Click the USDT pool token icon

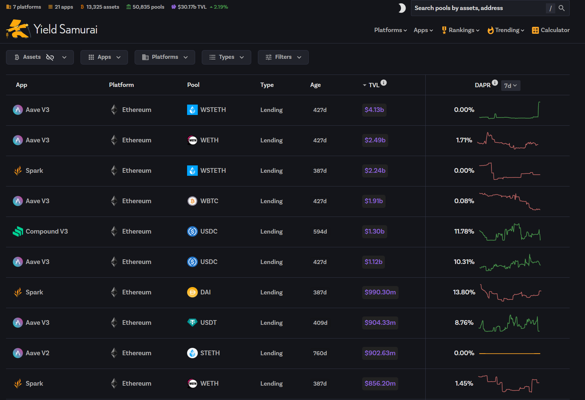coord(192,322)
